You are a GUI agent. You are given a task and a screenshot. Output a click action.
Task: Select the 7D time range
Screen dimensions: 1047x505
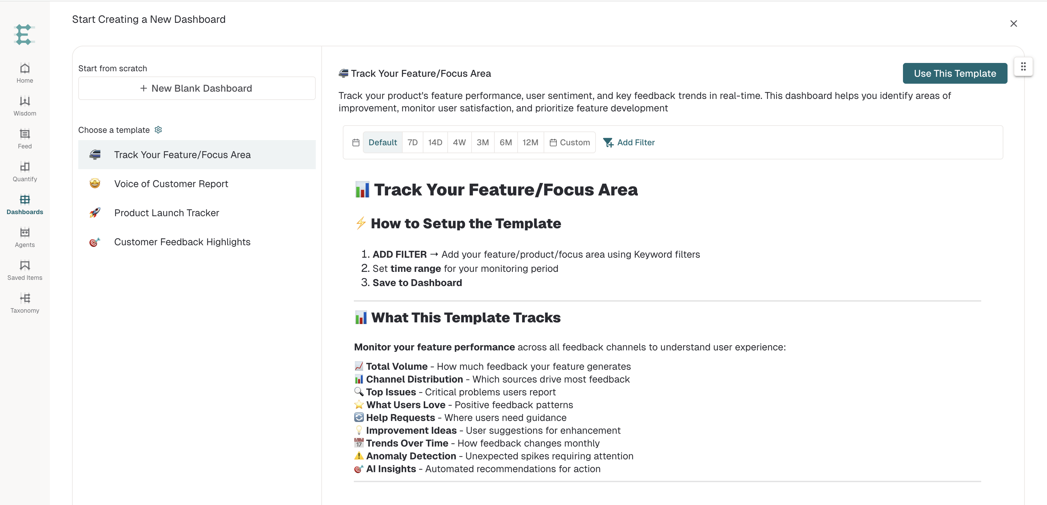click(x=412, y=143)
